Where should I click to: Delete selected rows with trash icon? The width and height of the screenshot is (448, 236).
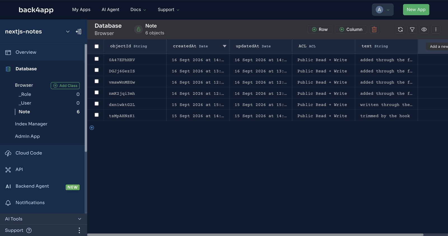[x=374, y=29]
